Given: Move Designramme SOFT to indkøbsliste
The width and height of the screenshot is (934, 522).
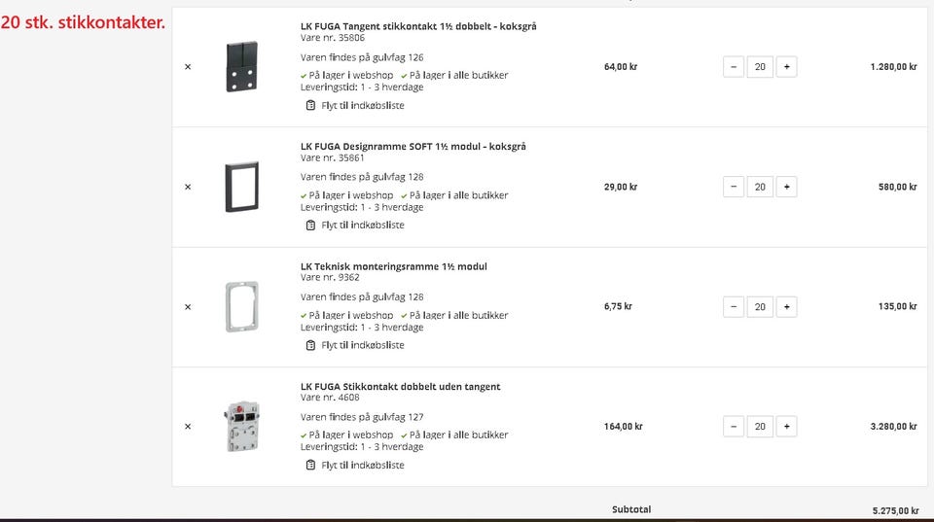Looking at the screenshot, I should [x=362, y=225].
